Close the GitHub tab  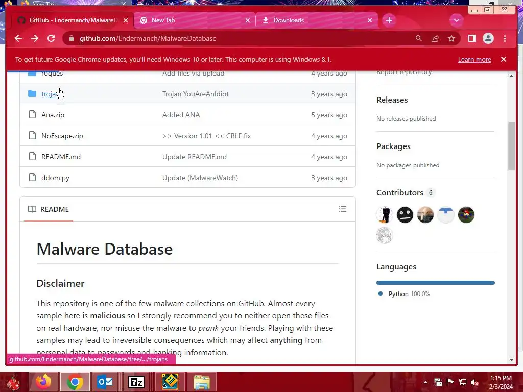click(x=126, y=20)
